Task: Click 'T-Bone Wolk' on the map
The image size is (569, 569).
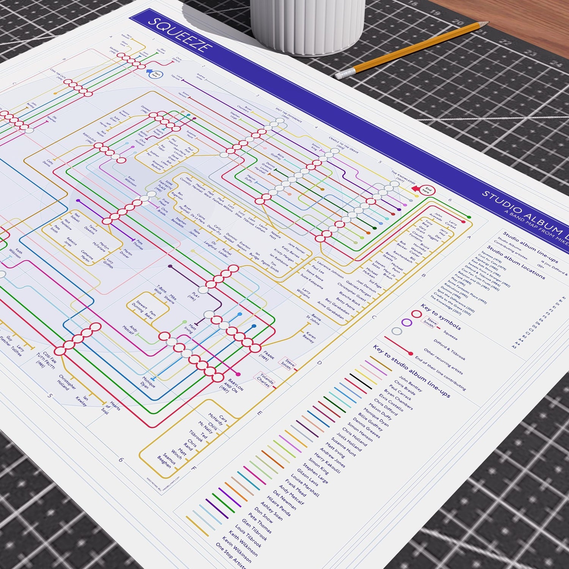Action: [160, 291]
